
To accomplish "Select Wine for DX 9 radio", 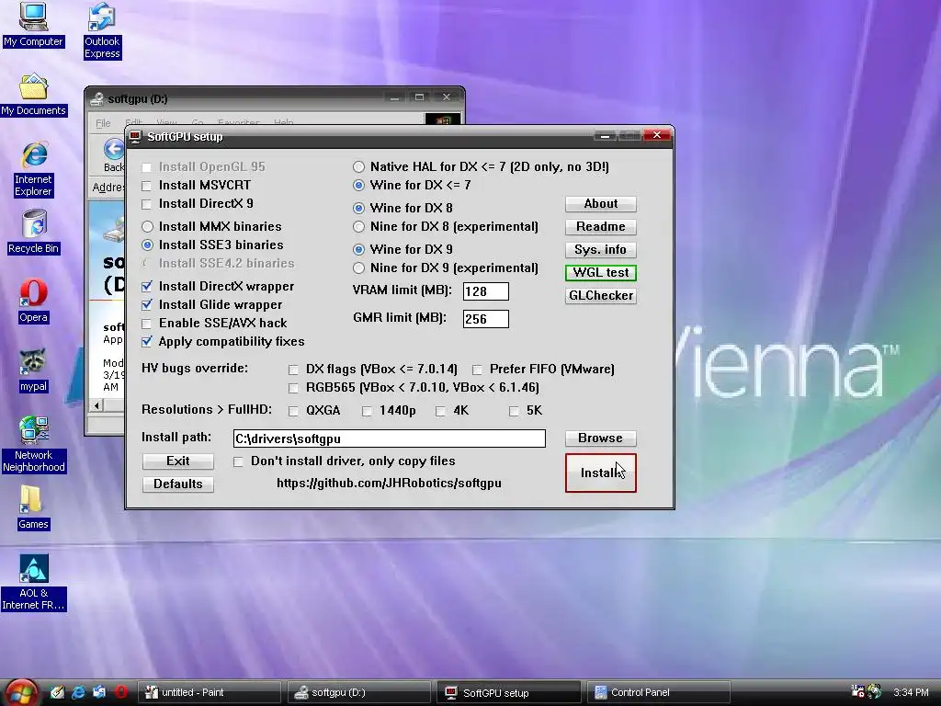I will (359, 249).
